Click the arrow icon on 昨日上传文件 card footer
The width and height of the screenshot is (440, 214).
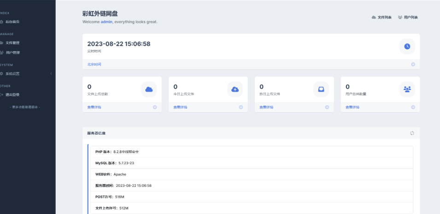327,107
